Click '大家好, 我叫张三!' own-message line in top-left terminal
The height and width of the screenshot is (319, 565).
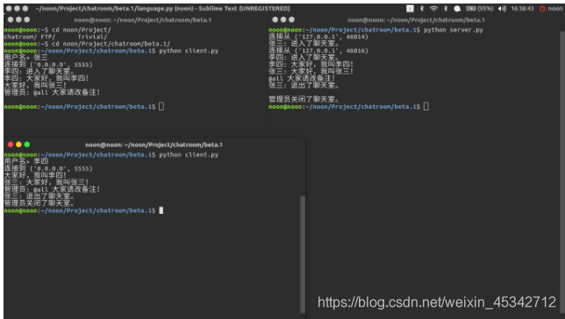[35, 85]
